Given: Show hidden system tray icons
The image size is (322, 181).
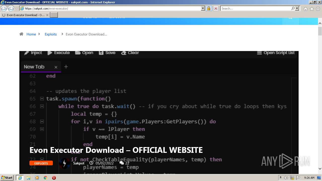Looking at the screenshot, I should coord(280,178).
